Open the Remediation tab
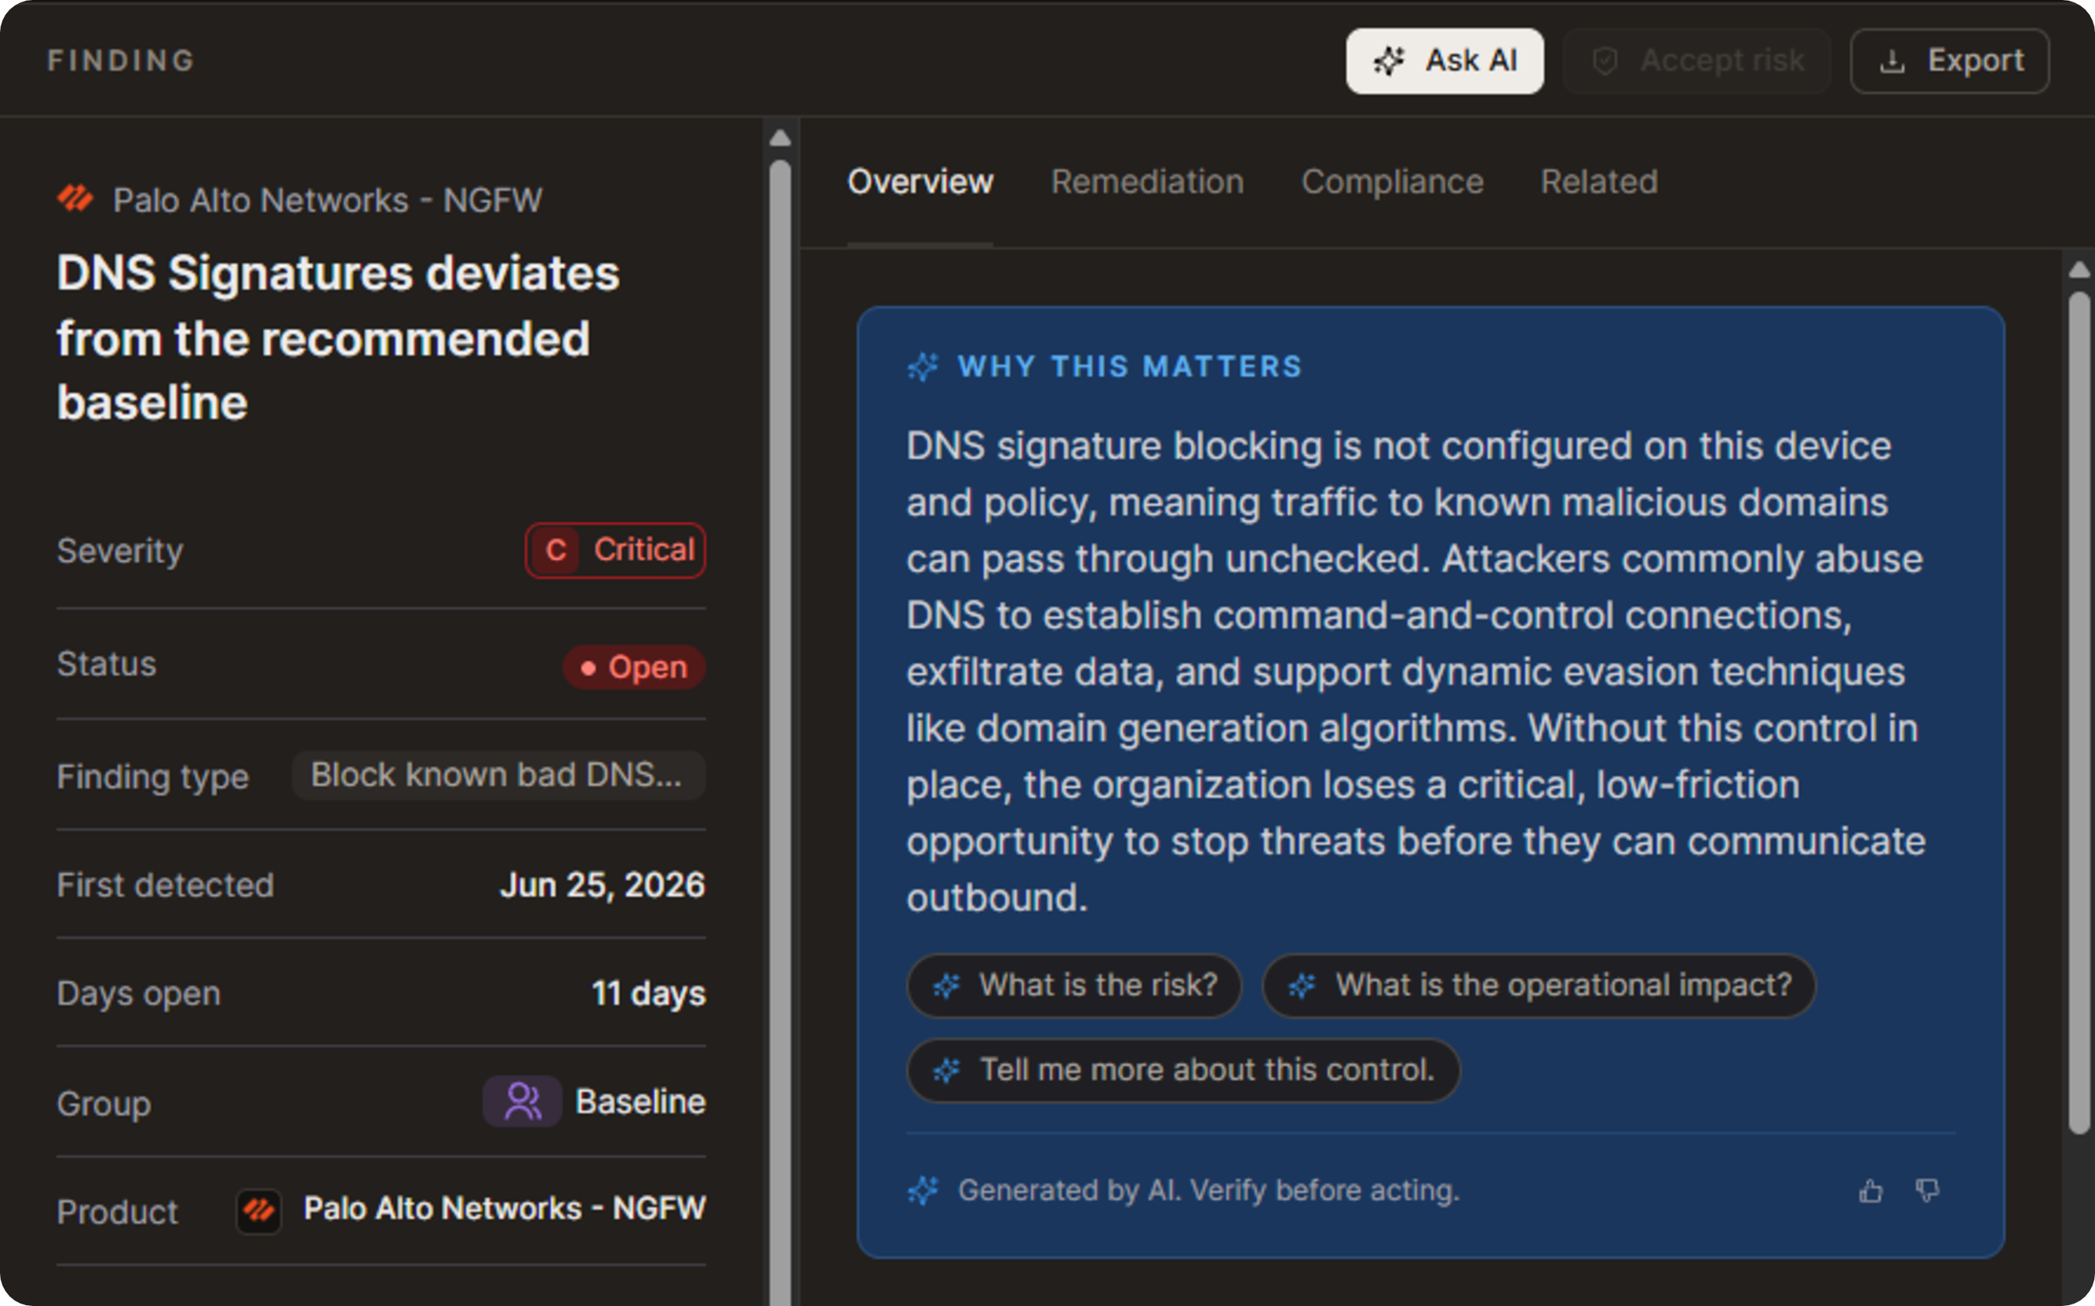 click(x=1147, y=182)
